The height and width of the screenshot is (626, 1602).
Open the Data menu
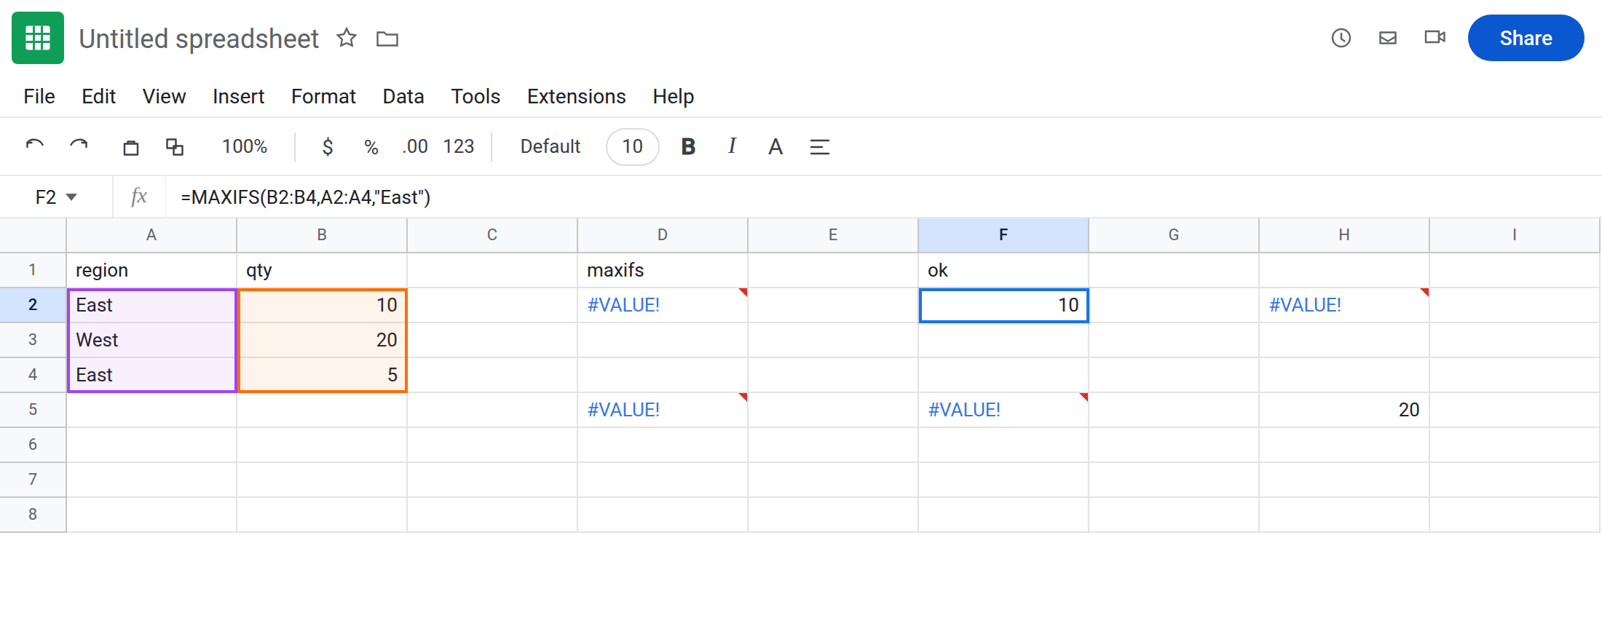pyautogui.click(x=403, y=96)
